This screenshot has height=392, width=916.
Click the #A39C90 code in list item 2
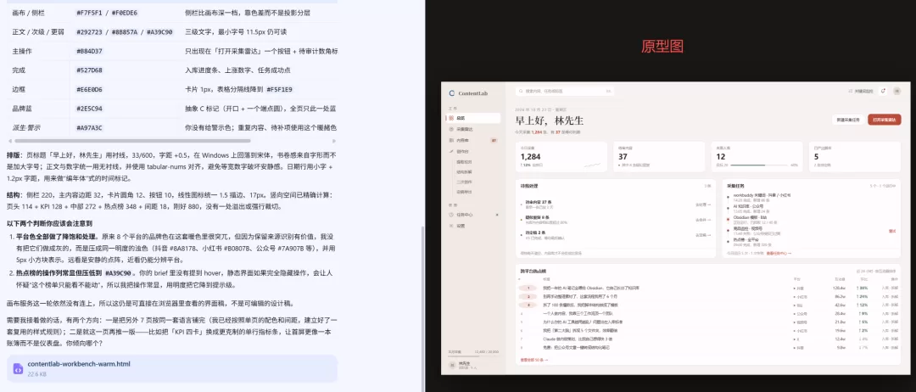tap(118, 272)
